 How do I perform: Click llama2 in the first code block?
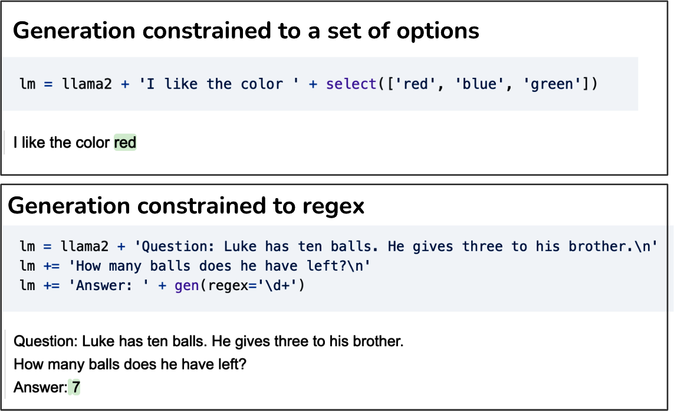point(87,84)
